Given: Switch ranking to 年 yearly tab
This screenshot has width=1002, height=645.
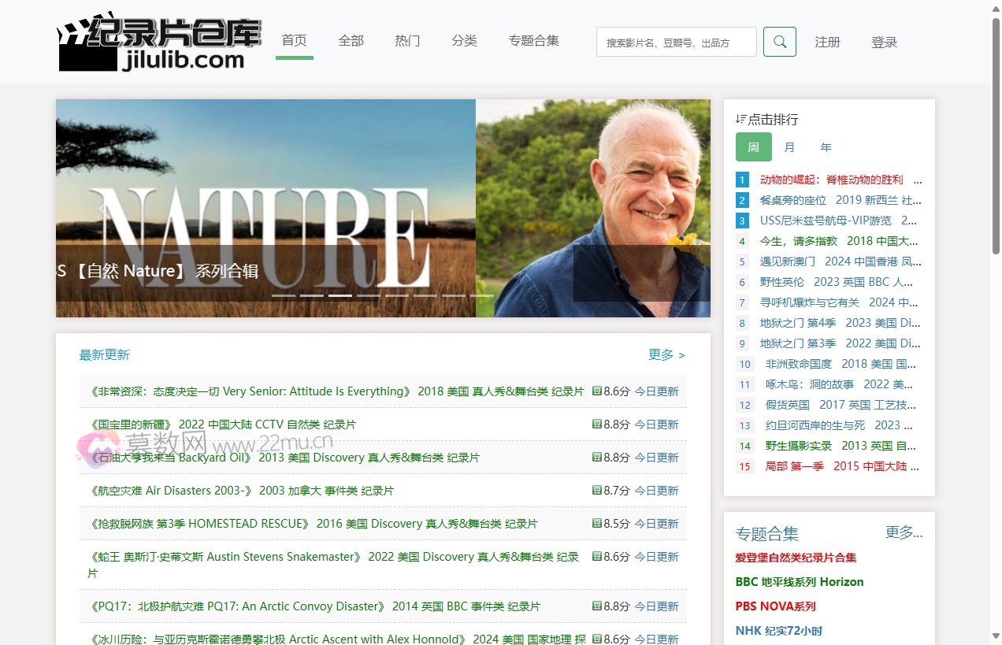Looking at the screenshot, I should 826,147.
